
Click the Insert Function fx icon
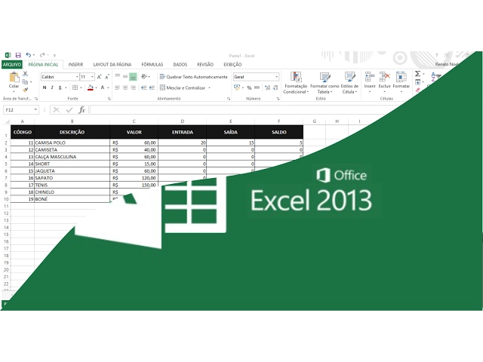(82, 110)
